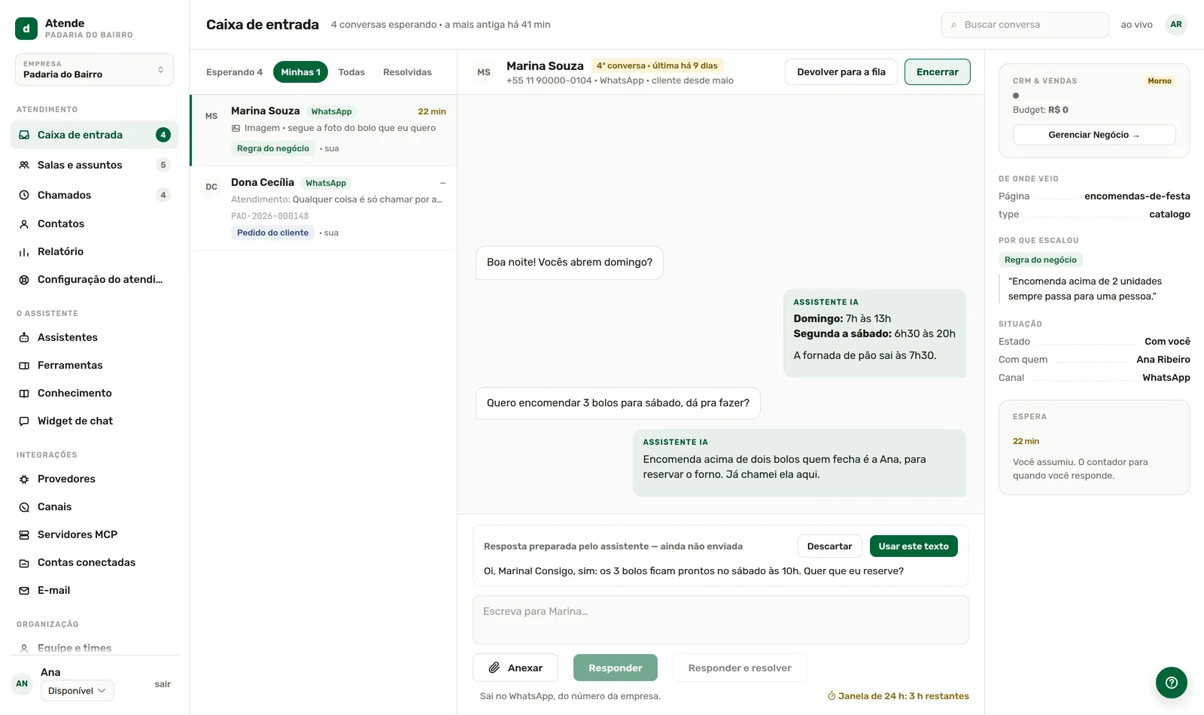1204x715 pixels.
Task: Open the Provedores icon
Action: 24,479
